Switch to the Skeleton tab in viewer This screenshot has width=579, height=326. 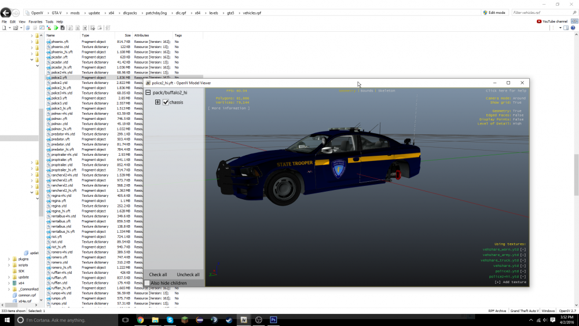pyautogui.click(x=386, y=91)
